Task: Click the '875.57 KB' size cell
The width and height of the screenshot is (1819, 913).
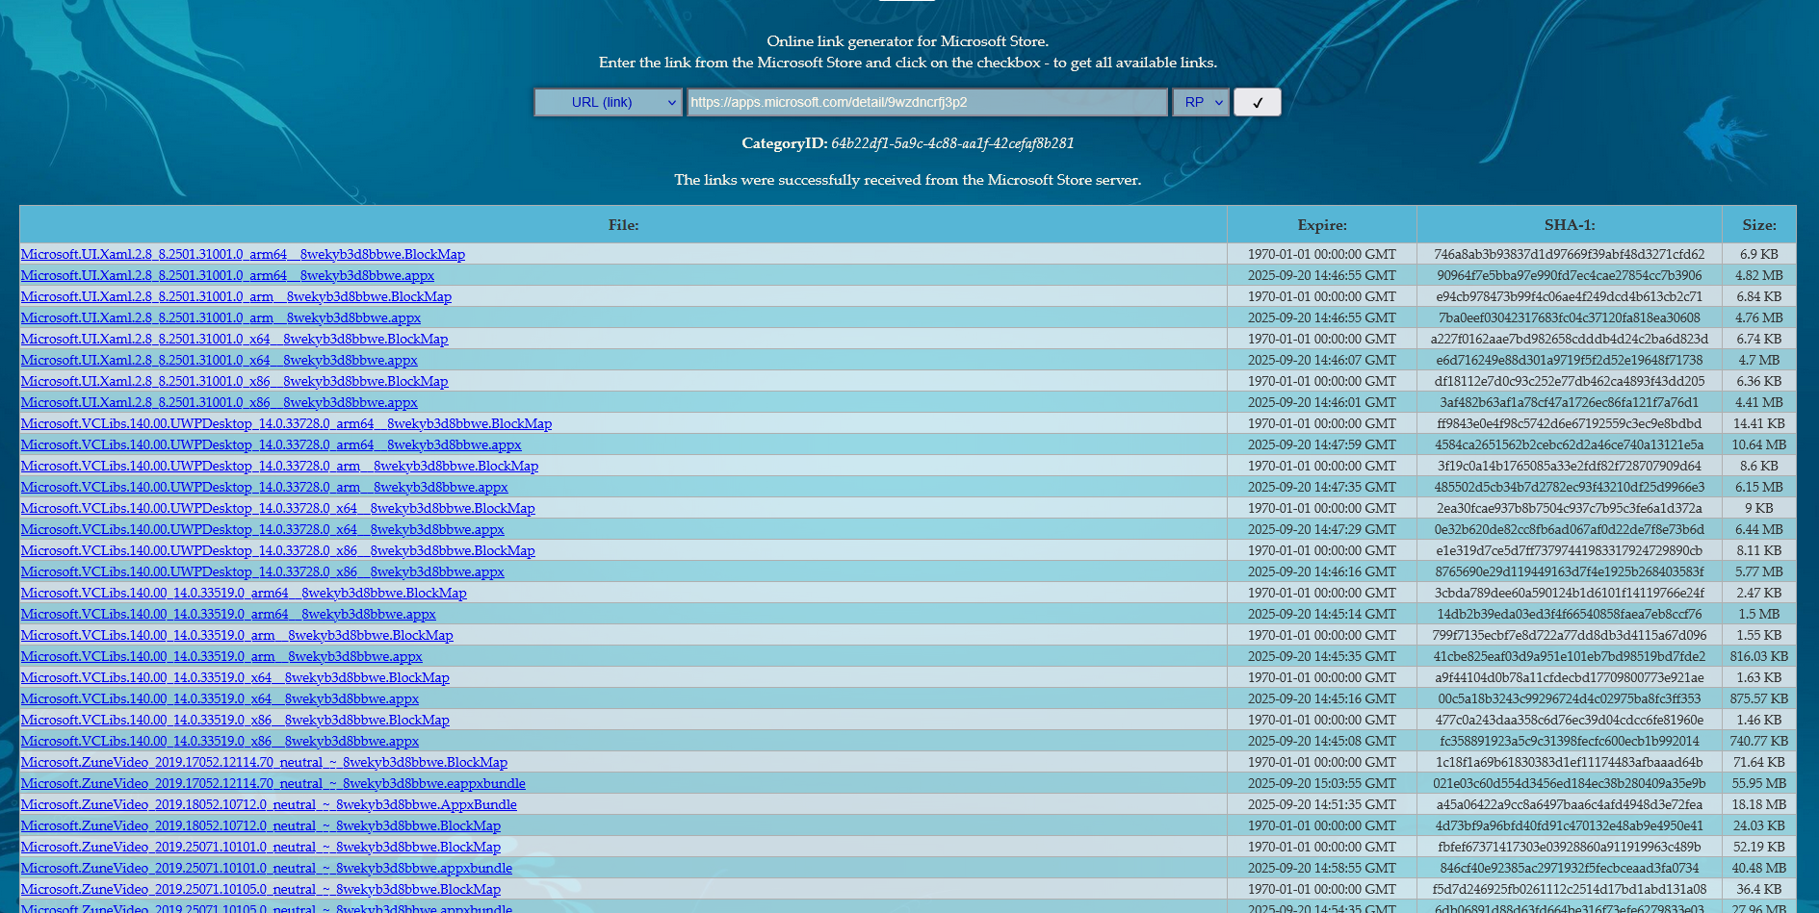Action: (1759, 698)
